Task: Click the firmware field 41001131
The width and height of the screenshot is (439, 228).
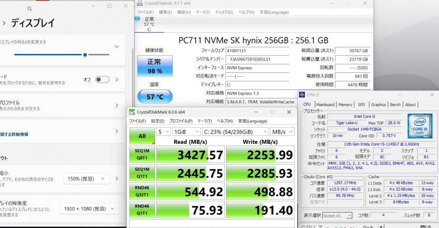Action: click(x=257, y=50)
